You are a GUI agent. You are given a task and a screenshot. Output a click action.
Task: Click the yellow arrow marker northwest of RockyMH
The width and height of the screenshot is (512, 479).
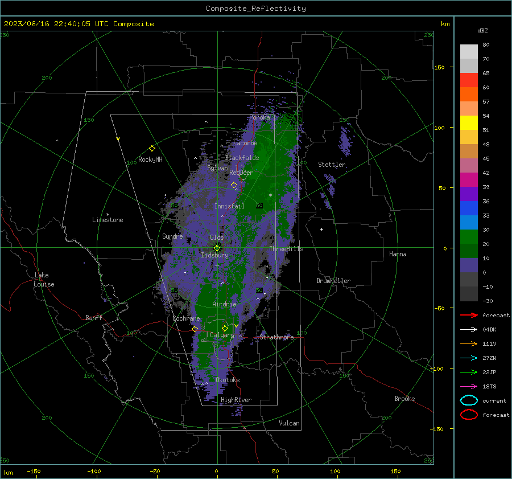[118, 139]
